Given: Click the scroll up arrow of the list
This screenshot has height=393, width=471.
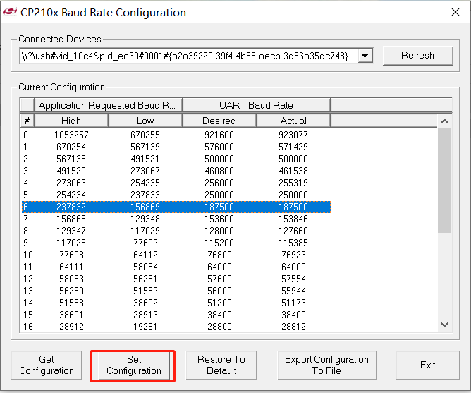Looking at the screenshot, I should (445, 121).
